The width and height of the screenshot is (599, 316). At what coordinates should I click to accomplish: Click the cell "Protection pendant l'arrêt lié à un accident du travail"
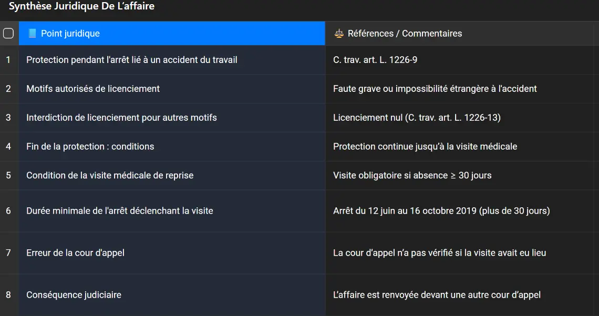132,60
